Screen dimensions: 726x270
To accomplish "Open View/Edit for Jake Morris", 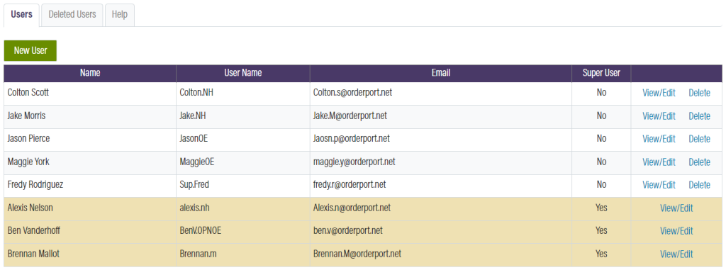I will (659, 116).
